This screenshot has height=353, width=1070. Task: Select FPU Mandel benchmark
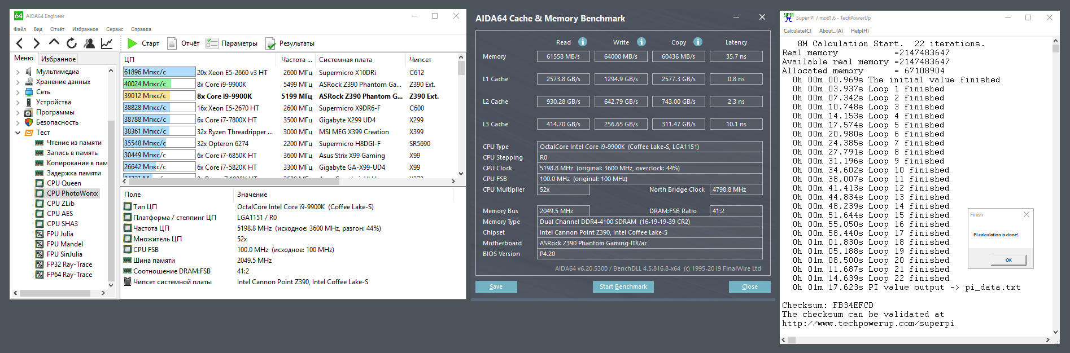65,244
